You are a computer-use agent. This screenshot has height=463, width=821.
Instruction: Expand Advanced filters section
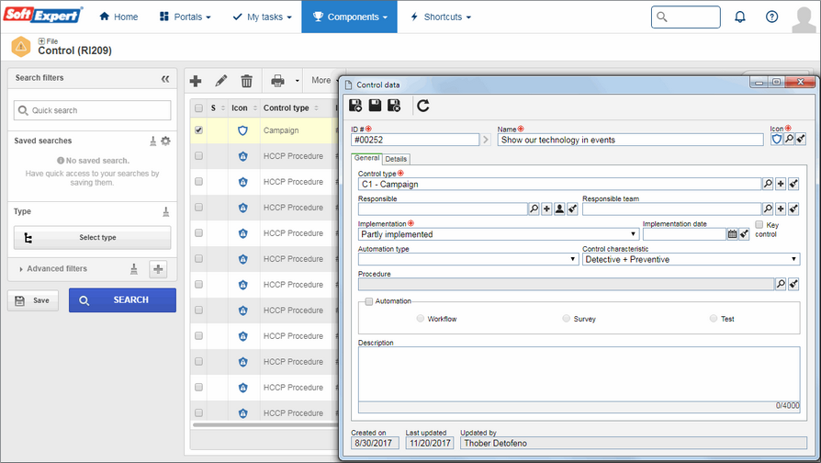[53, 268]
